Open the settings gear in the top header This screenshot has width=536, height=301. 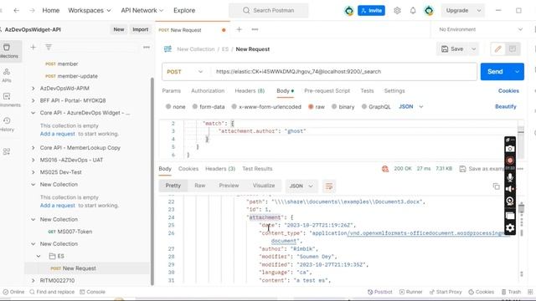pyautogui.click(x=397, y=11)
